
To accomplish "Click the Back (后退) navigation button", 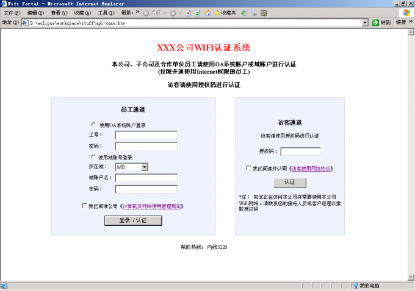I will tap(151, 13).
